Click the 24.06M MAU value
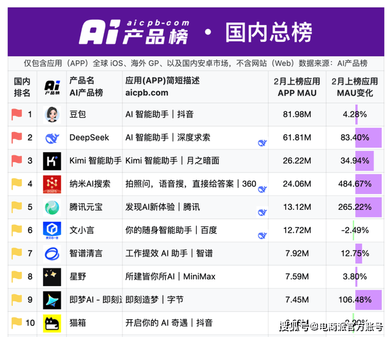The width and height of the screenshot is (392, 337). point(297,184)
